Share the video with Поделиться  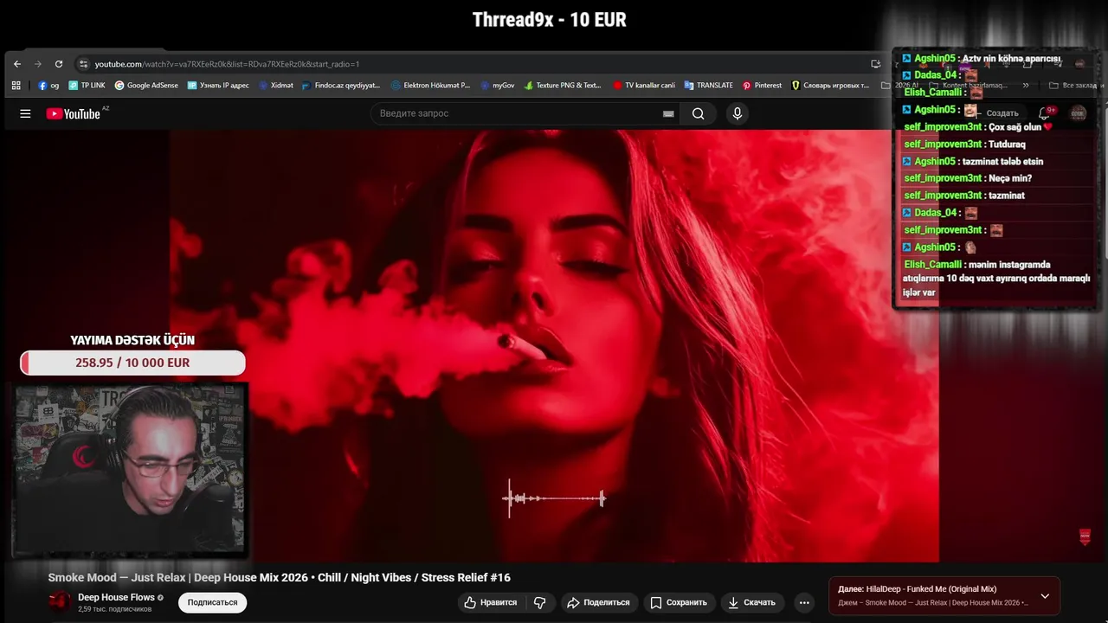tap(599, 602)
